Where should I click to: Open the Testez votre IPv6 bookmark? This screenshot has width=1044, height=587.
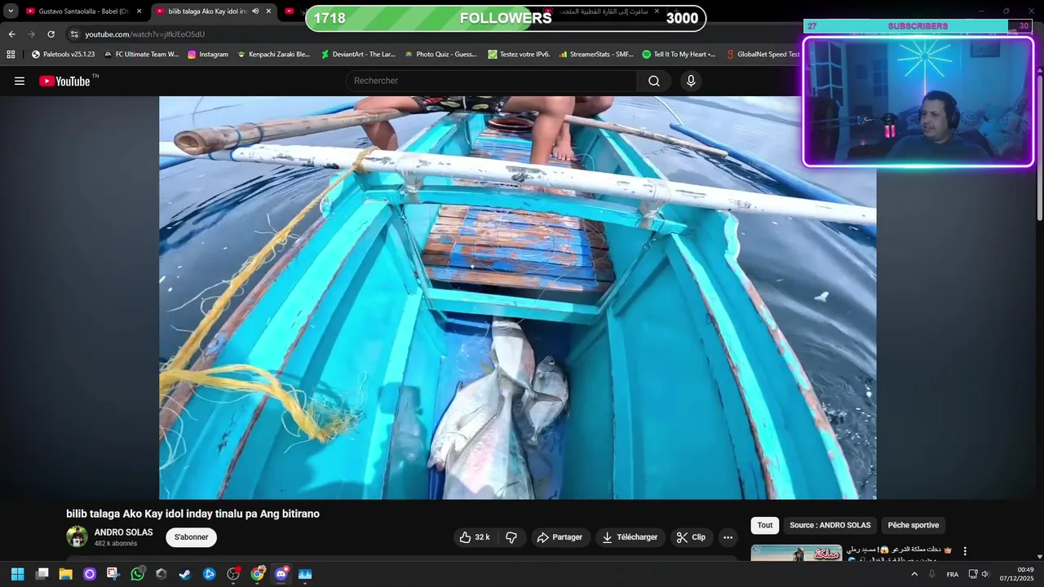519,55
